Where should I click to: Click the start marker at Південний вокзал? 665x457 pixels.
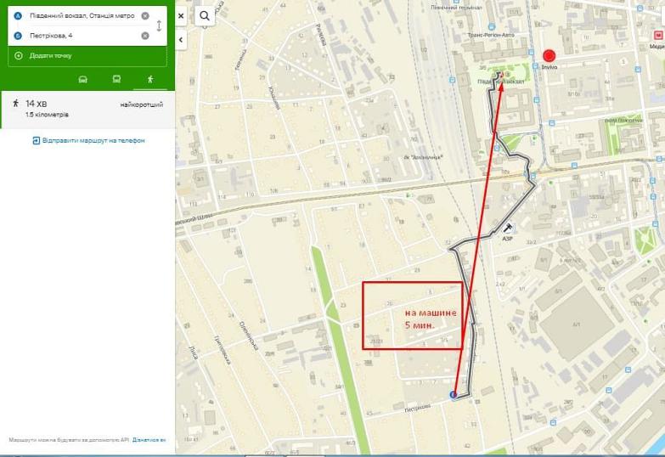point(500,75)
